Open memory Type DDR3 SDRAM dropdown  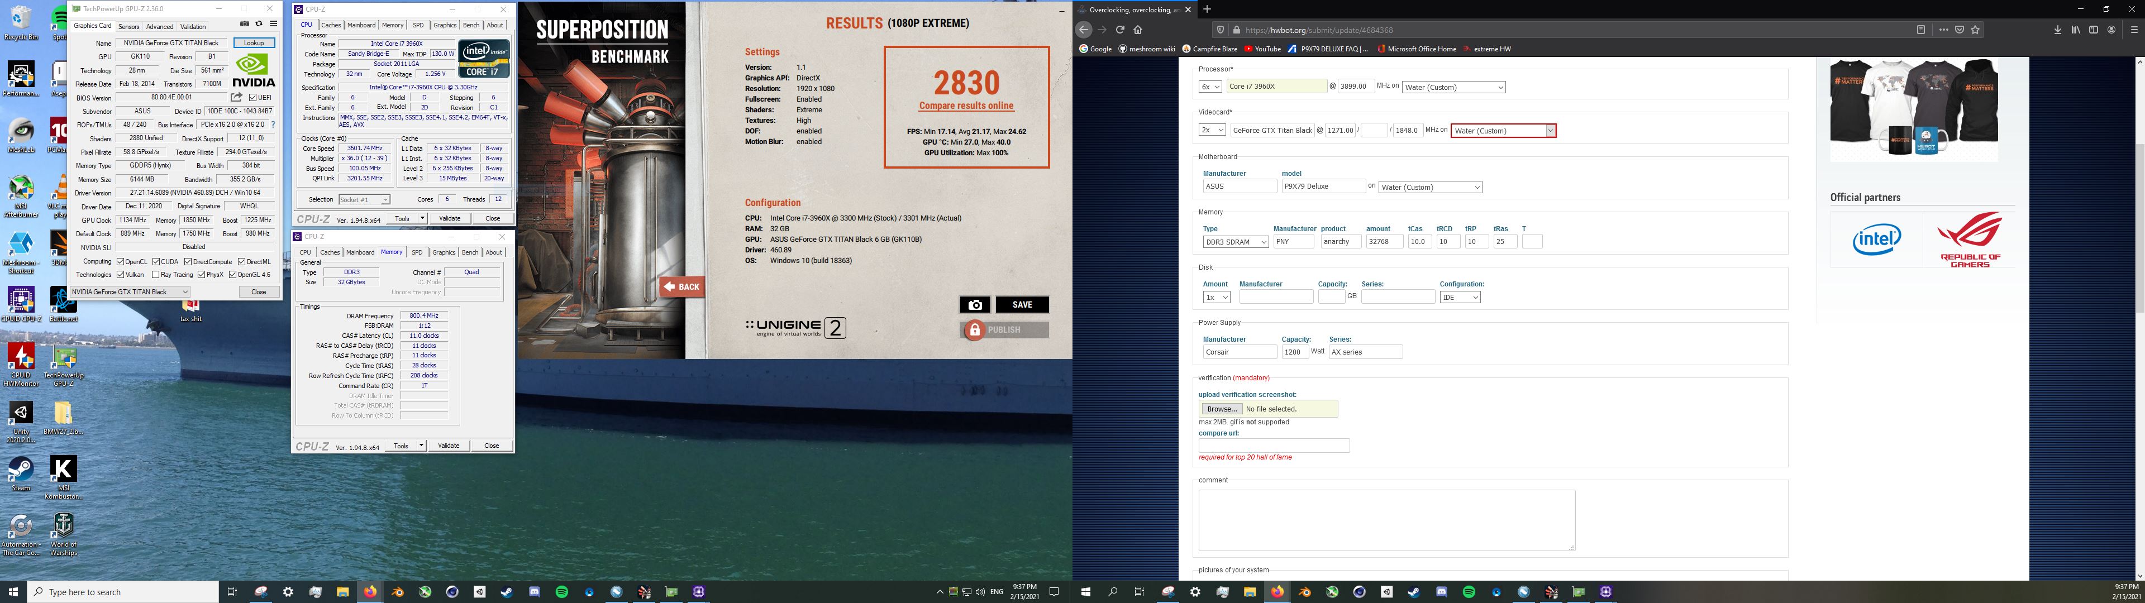point(1236,242)
